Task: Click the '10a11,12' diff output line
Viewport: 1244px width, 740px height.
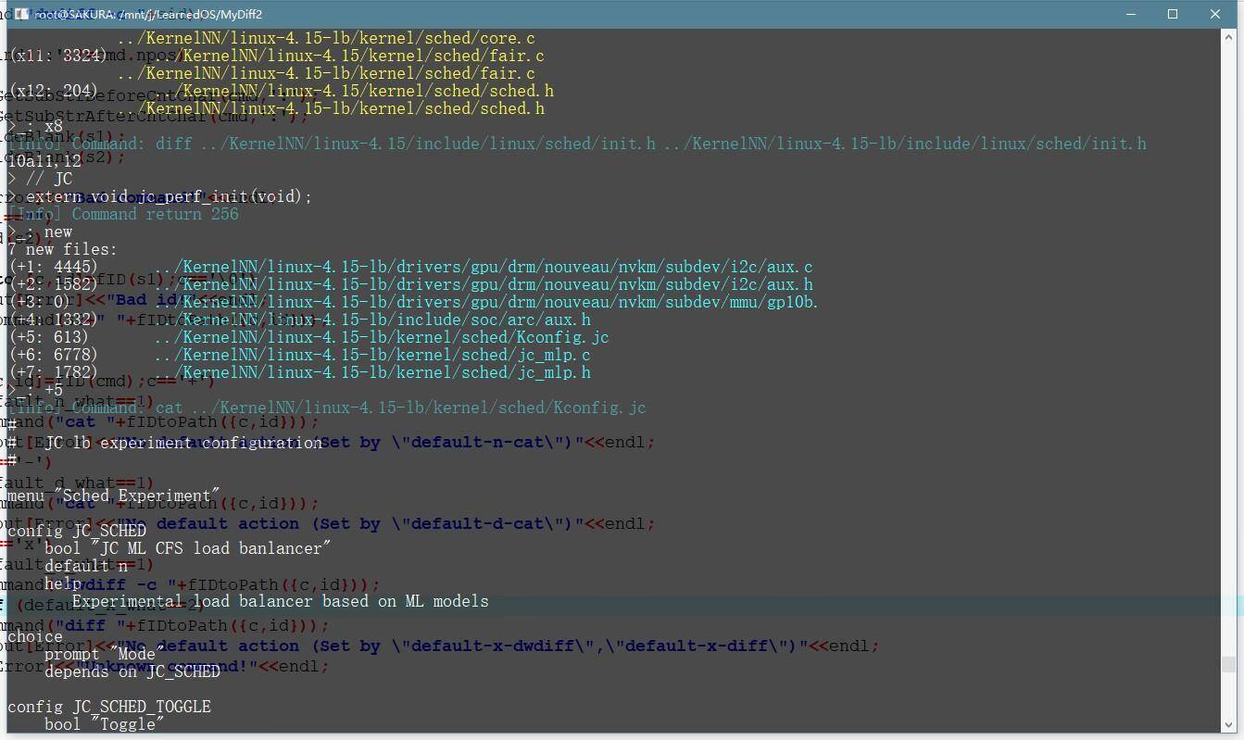Action: click(44, 161)
